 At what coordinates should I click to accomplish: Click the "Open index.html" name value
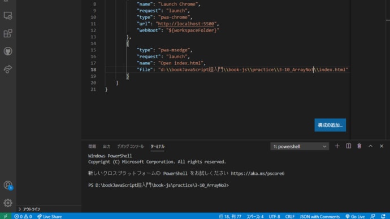tap(181, 63)
